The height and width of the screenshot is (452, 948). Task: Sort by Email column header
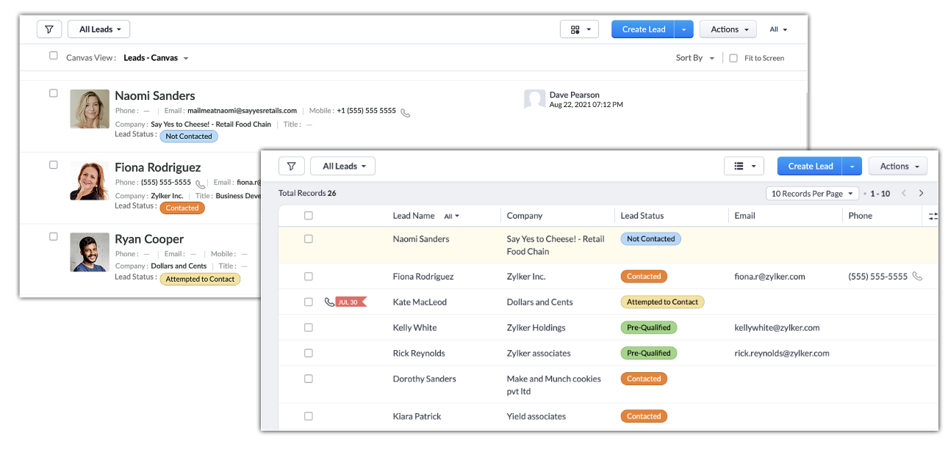tap(744, 216)
